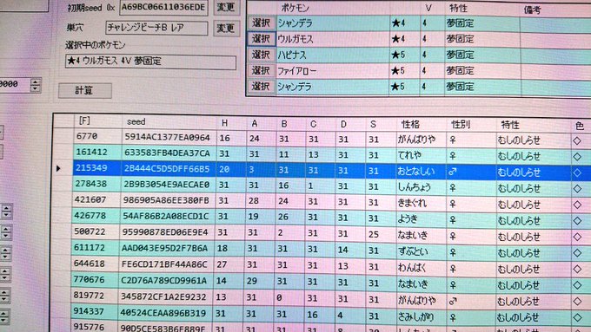Click diamond shiny marker in row 500722

(577, 237)
